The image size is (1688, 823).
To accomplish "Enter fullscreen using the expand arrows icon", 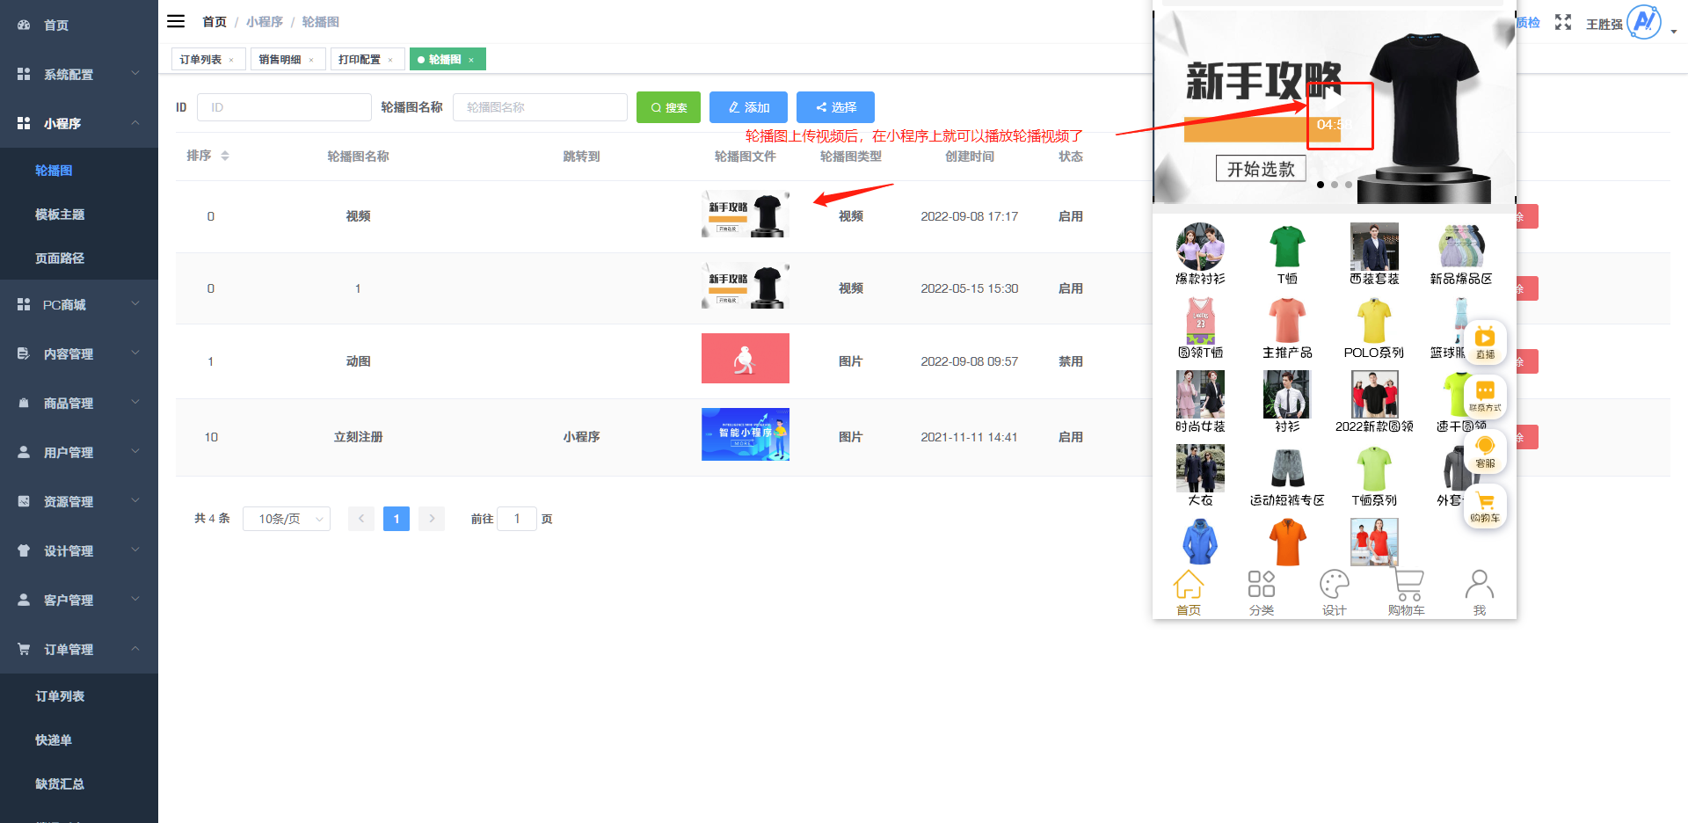I will (x=1562, y=23).
